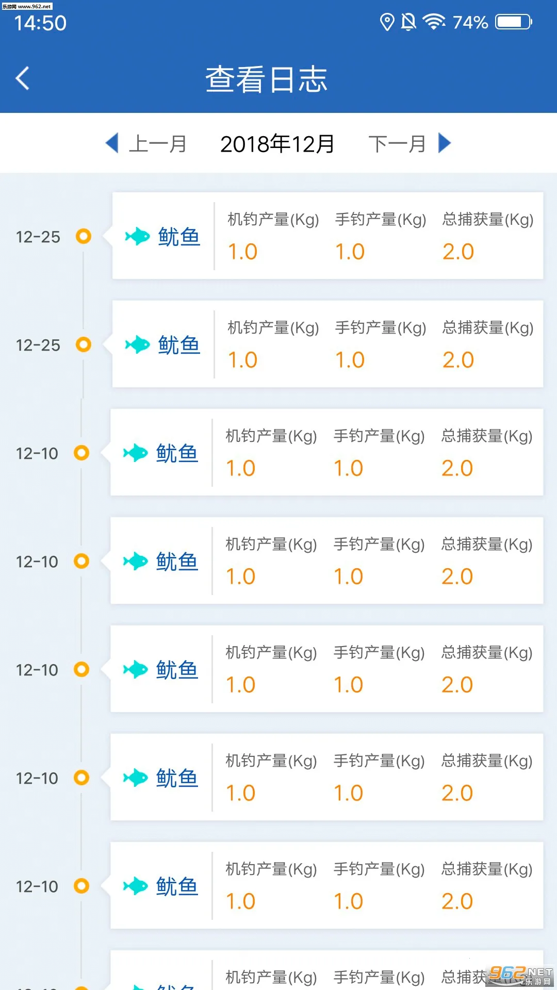Tap the 手钓产量 value in the first 12-10 entry
The image size is (557, 990).
pyautogui.click(x=349, y=468)
